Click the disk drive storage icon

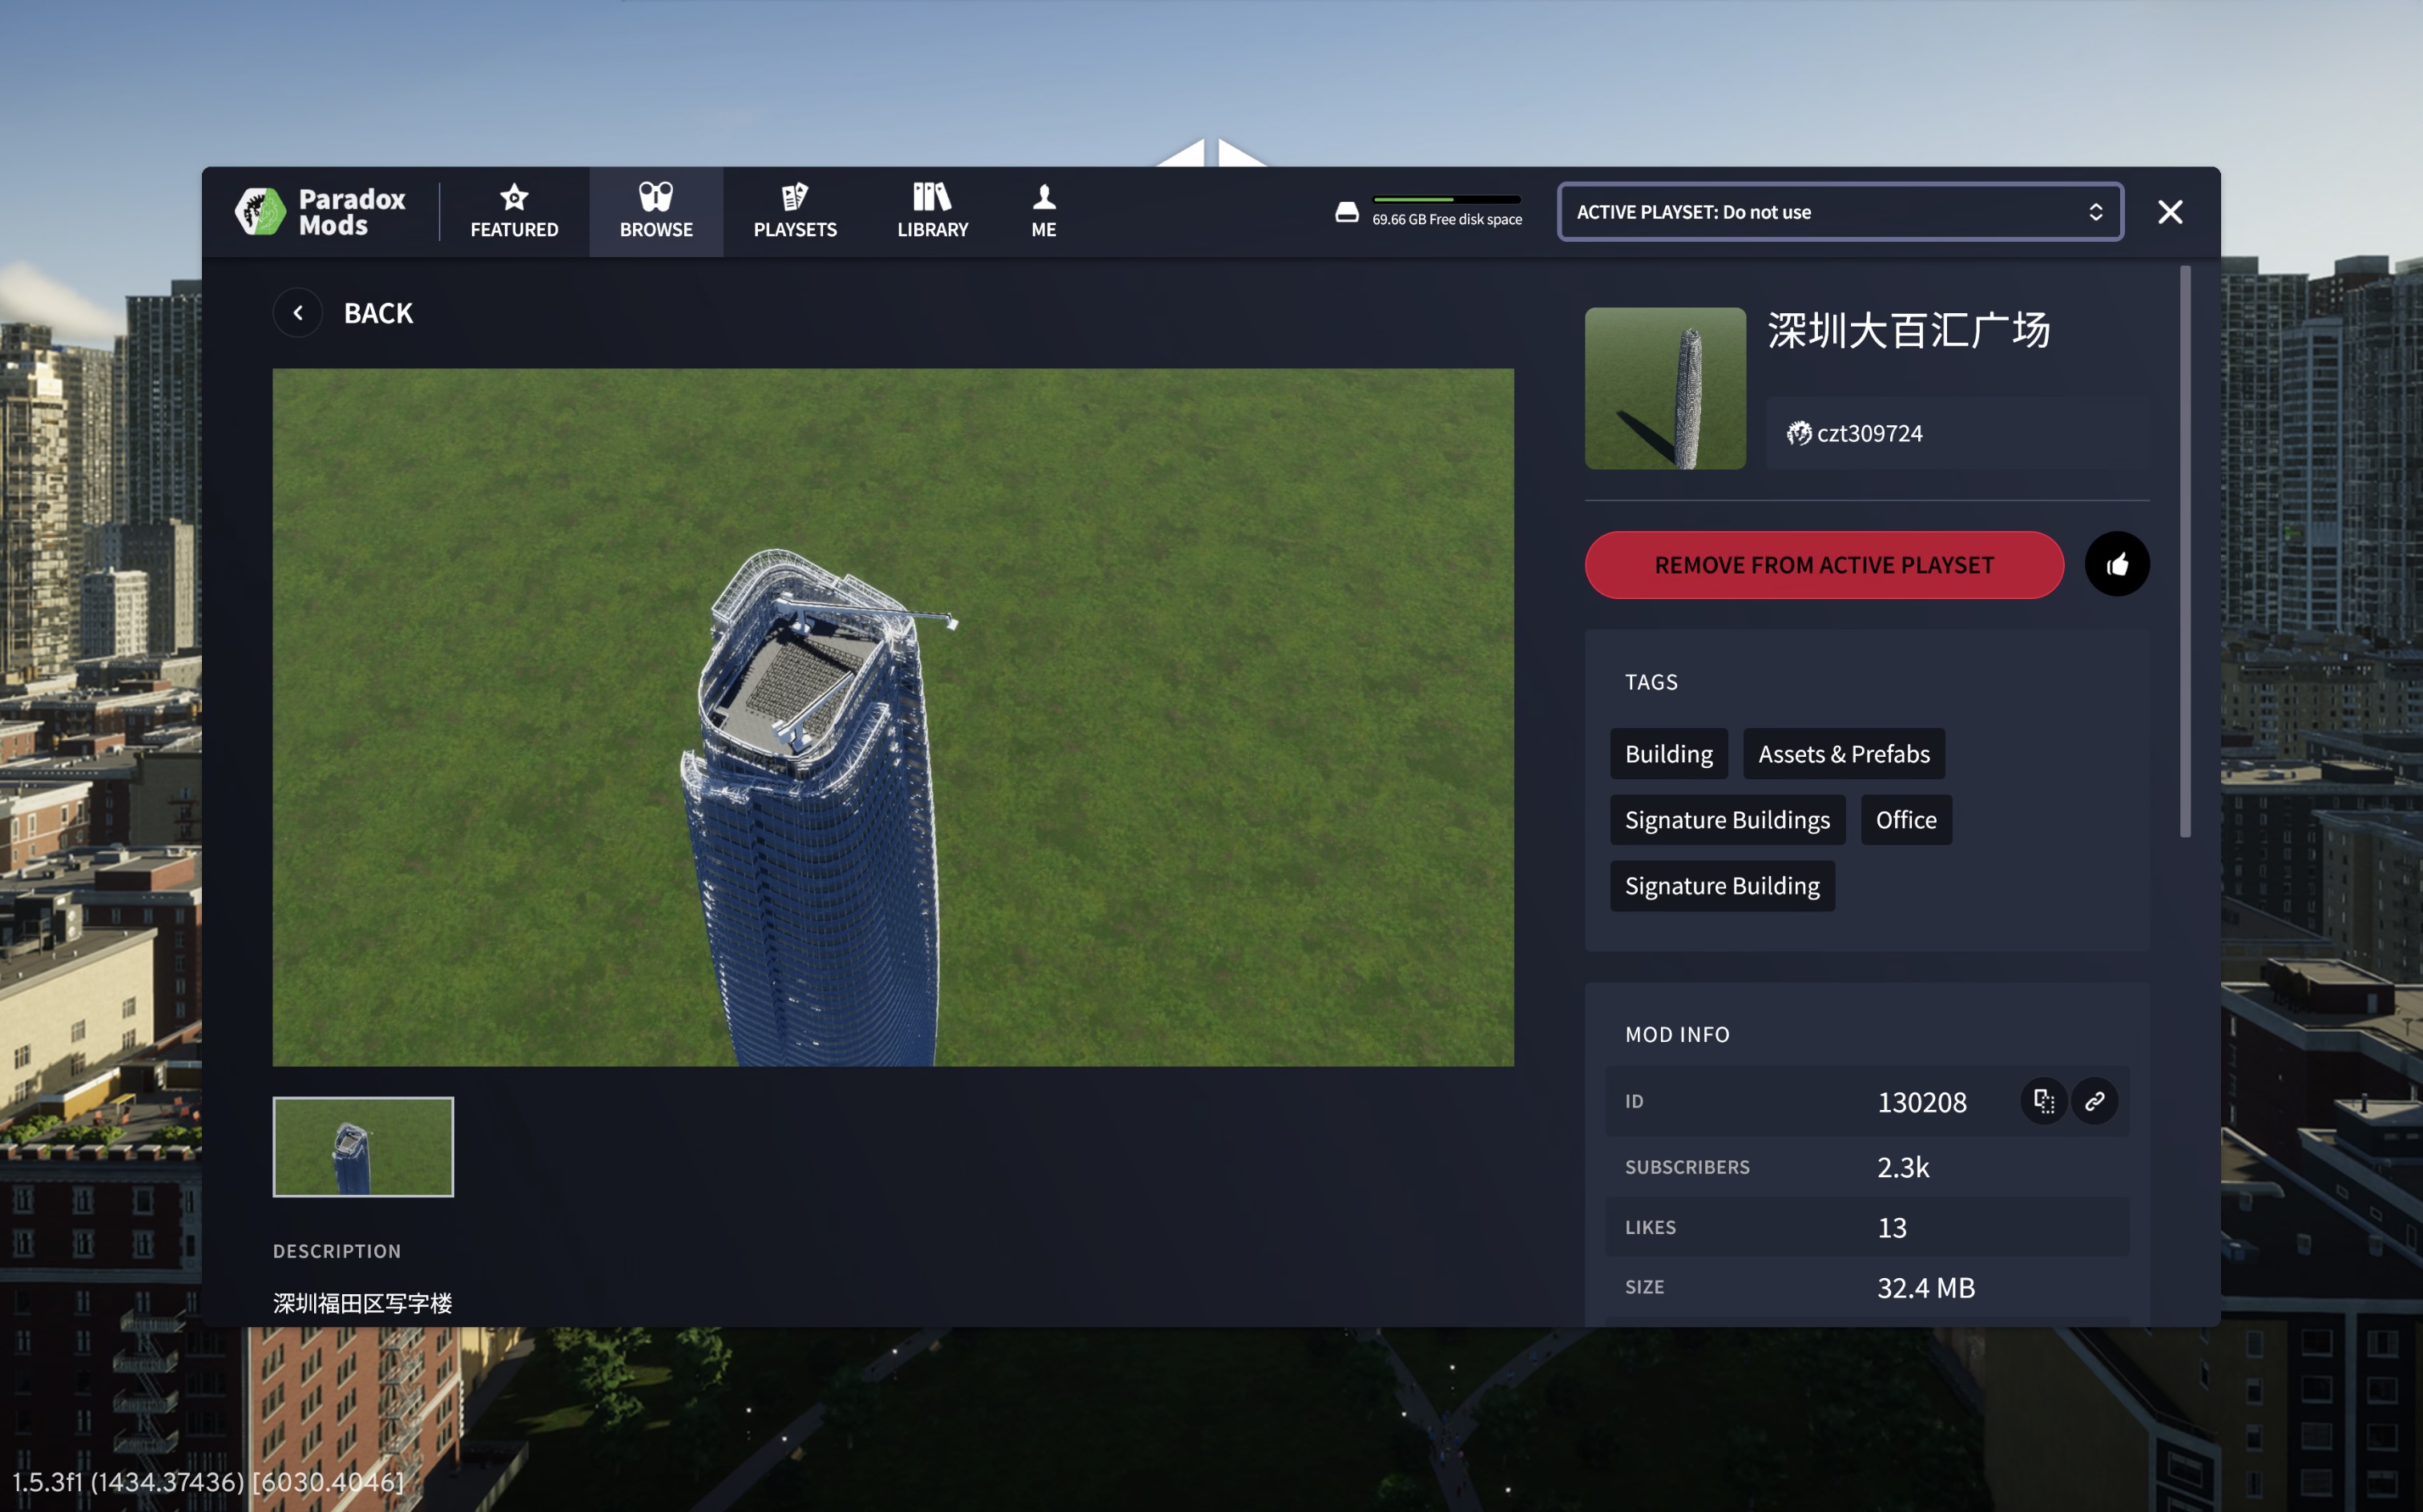1347,212
